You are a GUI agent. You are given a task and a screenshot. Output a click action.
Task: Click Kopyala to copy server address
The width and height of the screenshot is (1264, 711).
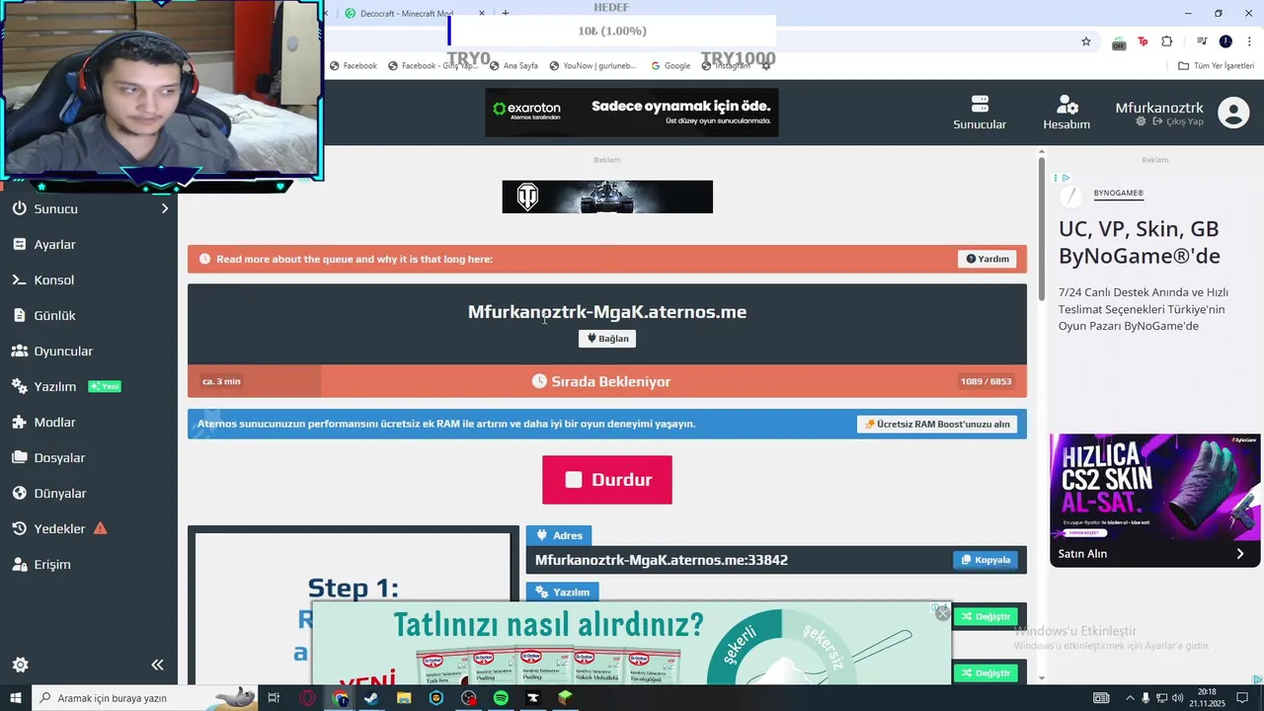(986, 560)
